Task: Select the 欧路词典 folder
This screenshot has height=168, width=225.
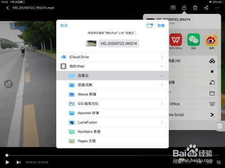Action: (x=112, y=85)
